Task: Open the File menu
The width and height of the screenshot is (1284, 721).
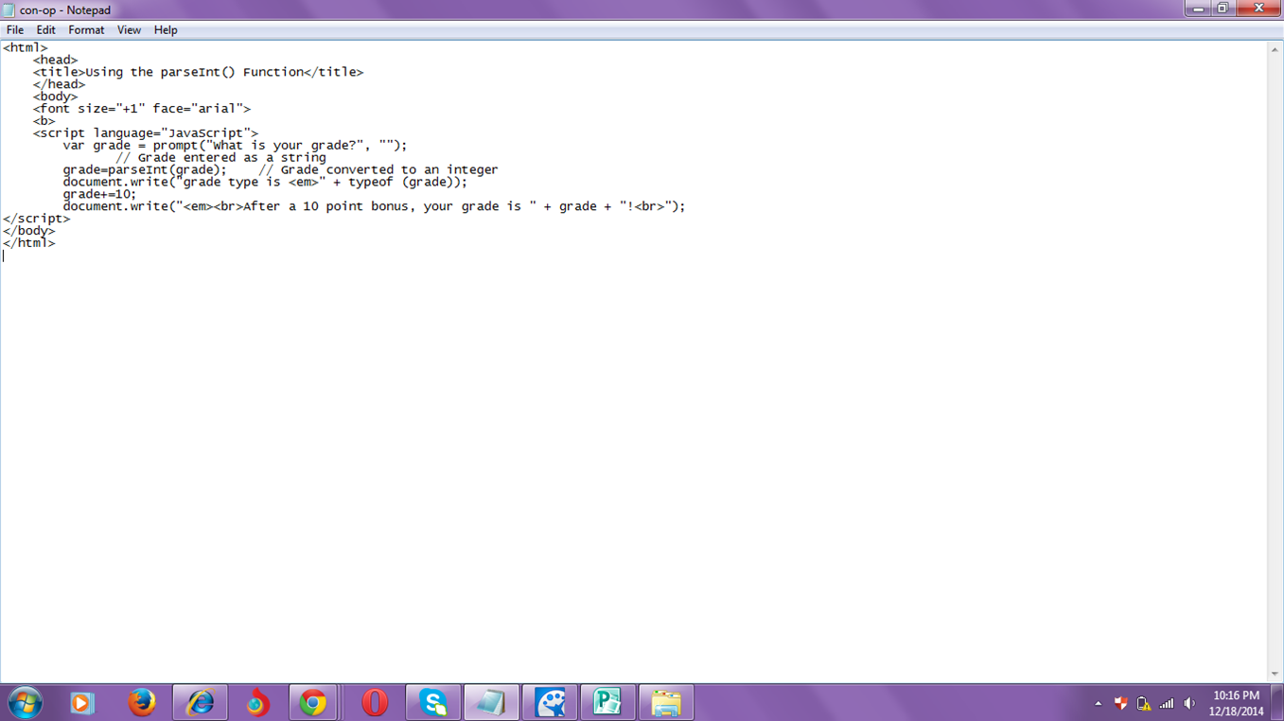Action: coord(15,30)
